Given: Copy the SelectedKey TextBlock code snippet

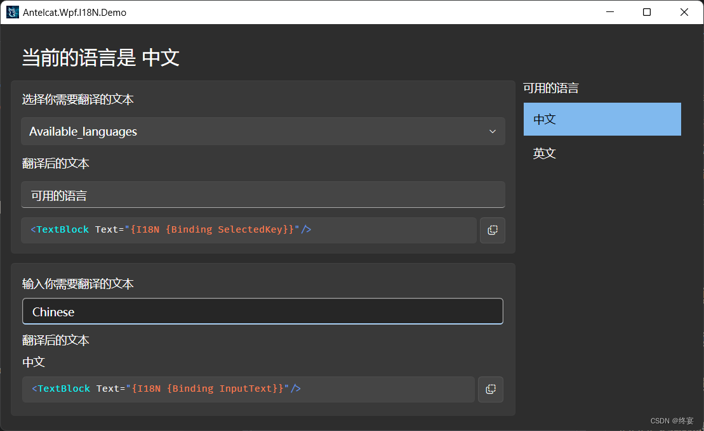Looking at the screenshot, I should click(493, 230).
